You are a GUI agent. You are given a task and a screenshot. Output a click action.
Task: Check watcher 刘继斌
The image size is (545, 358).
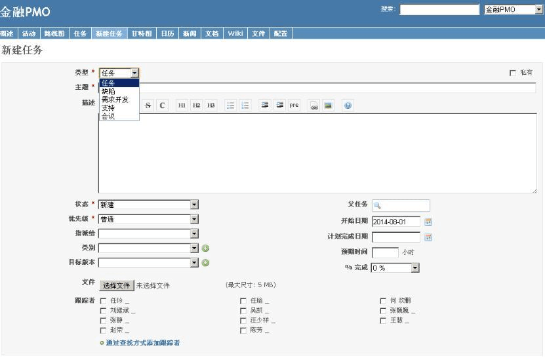[103, 311]
